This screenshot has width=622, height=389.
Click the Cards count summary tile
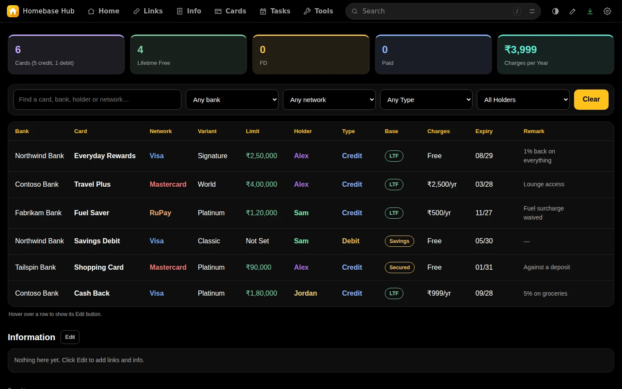(x=66, y=54)
